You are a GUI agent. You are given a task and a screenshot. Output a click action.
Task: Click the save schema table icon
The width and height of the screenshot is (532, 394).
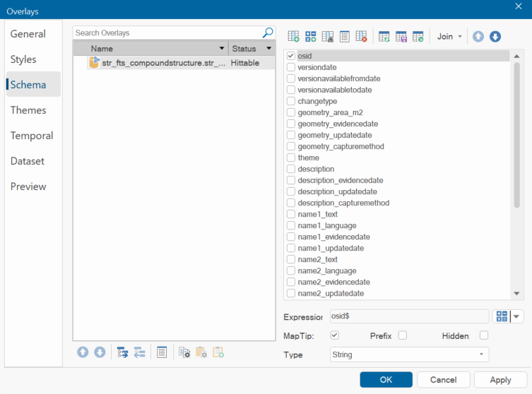point(401,36)
